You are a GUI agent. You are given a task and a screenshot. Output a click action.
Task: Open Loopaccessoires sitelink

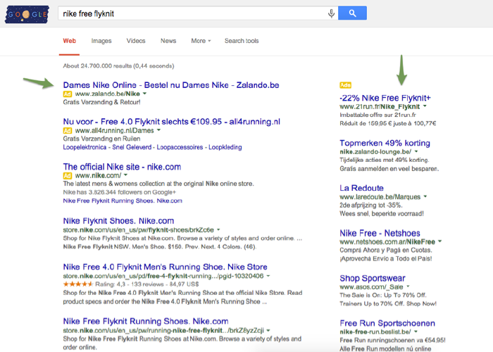coord(180,147)
